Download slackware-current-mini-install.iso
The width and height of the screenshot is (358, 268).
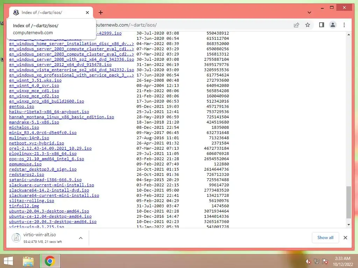click(52, 185)
